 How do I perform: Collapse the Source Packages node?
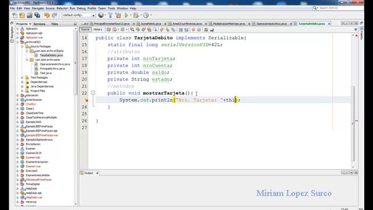[22, 47]
